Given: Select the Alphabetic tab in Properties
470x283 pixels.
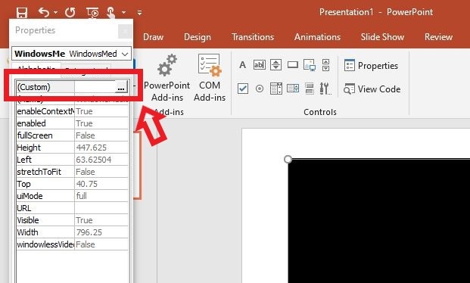Looking at the screenshot, I should click(36, 68).
